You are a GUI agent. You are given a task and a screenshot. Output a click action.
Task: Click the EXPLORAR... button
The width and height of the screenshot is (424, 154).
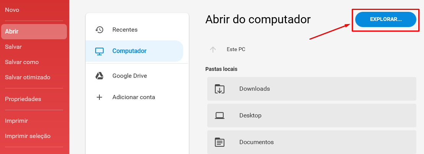coord(386,19)
